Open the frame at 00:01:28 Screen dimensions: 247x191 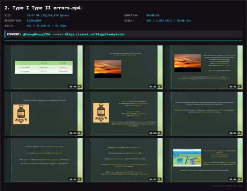(123, 67)
